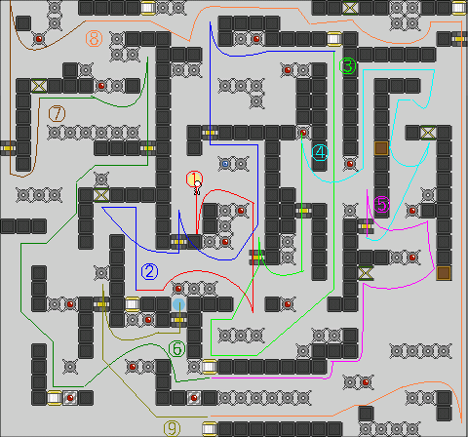Click the brown circled number 7 marker

57,113
